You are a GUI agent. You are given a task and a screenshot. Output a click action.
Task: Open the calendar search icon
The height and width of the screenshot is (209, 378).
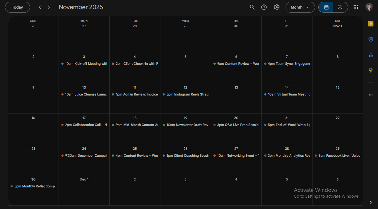pos(252,7)
